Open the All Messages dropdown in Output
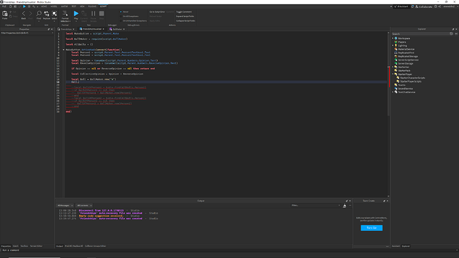Image resolution: width=459 pixels, height=258 pixels. [65, 205]
